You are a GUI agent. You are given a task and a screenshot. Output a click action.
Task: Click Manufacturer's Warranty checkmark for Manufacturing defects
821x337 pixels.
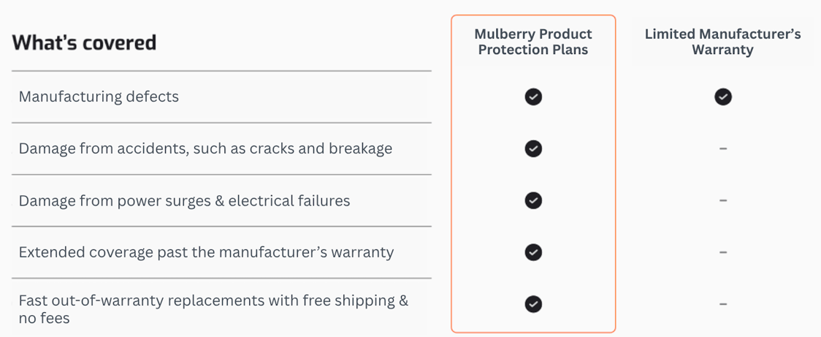(x=723, y=96)
